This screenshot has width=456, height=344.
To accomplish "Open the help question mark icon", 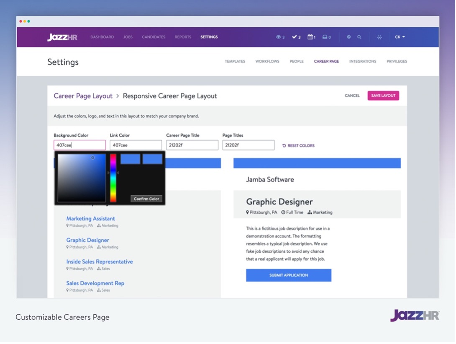I will [348, 37].
